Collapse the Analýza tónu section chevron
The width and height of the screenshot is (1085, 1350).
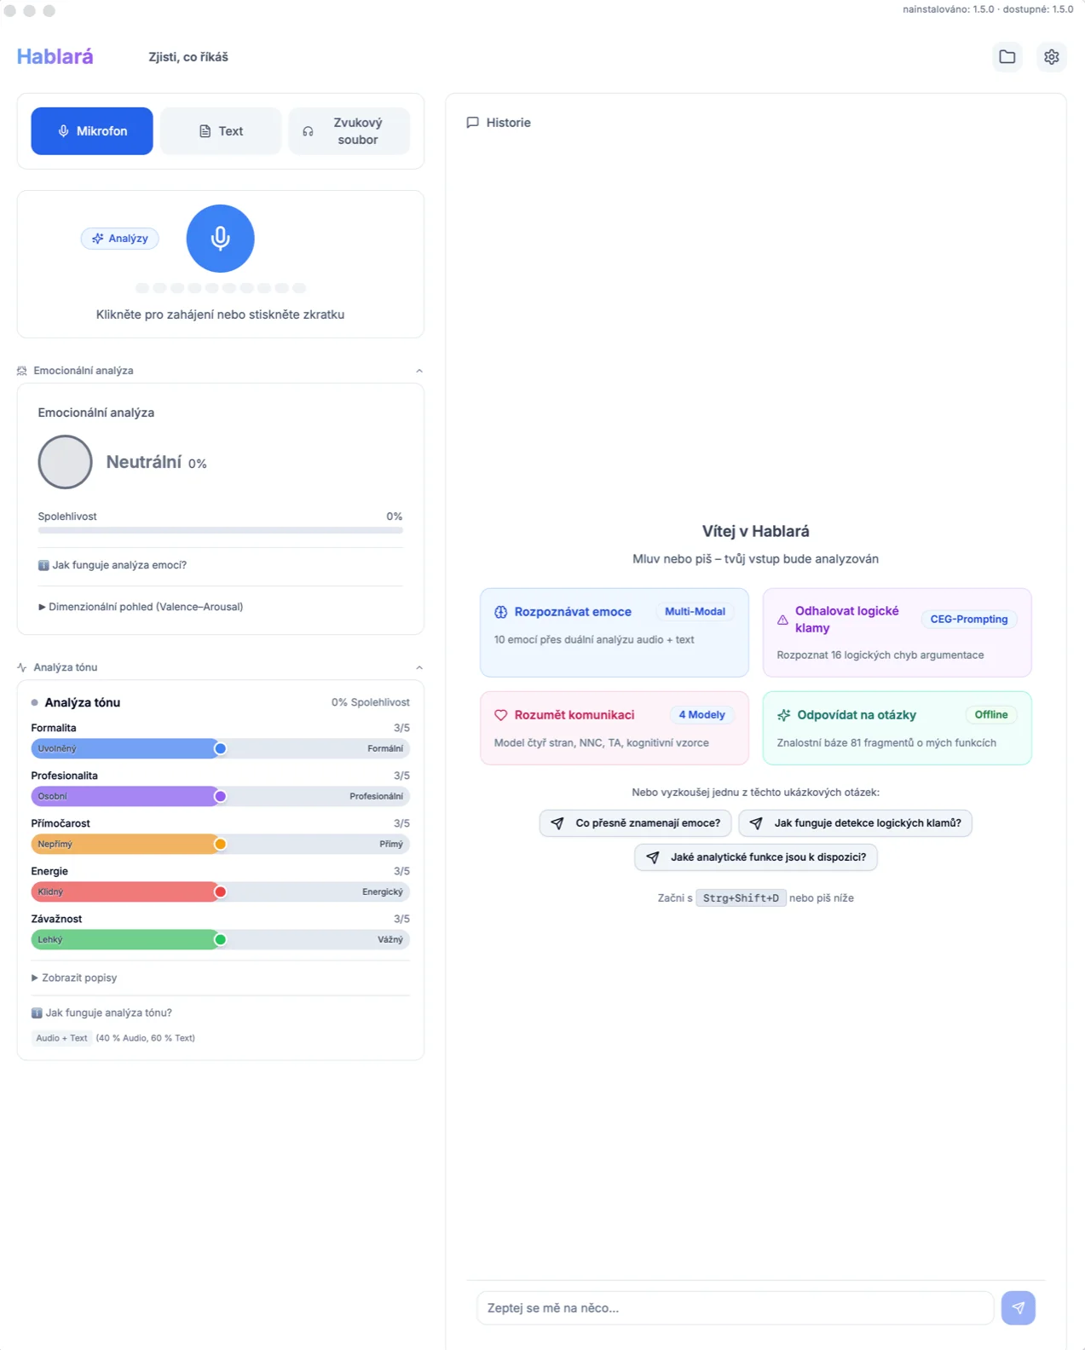(x=418, y=667)
